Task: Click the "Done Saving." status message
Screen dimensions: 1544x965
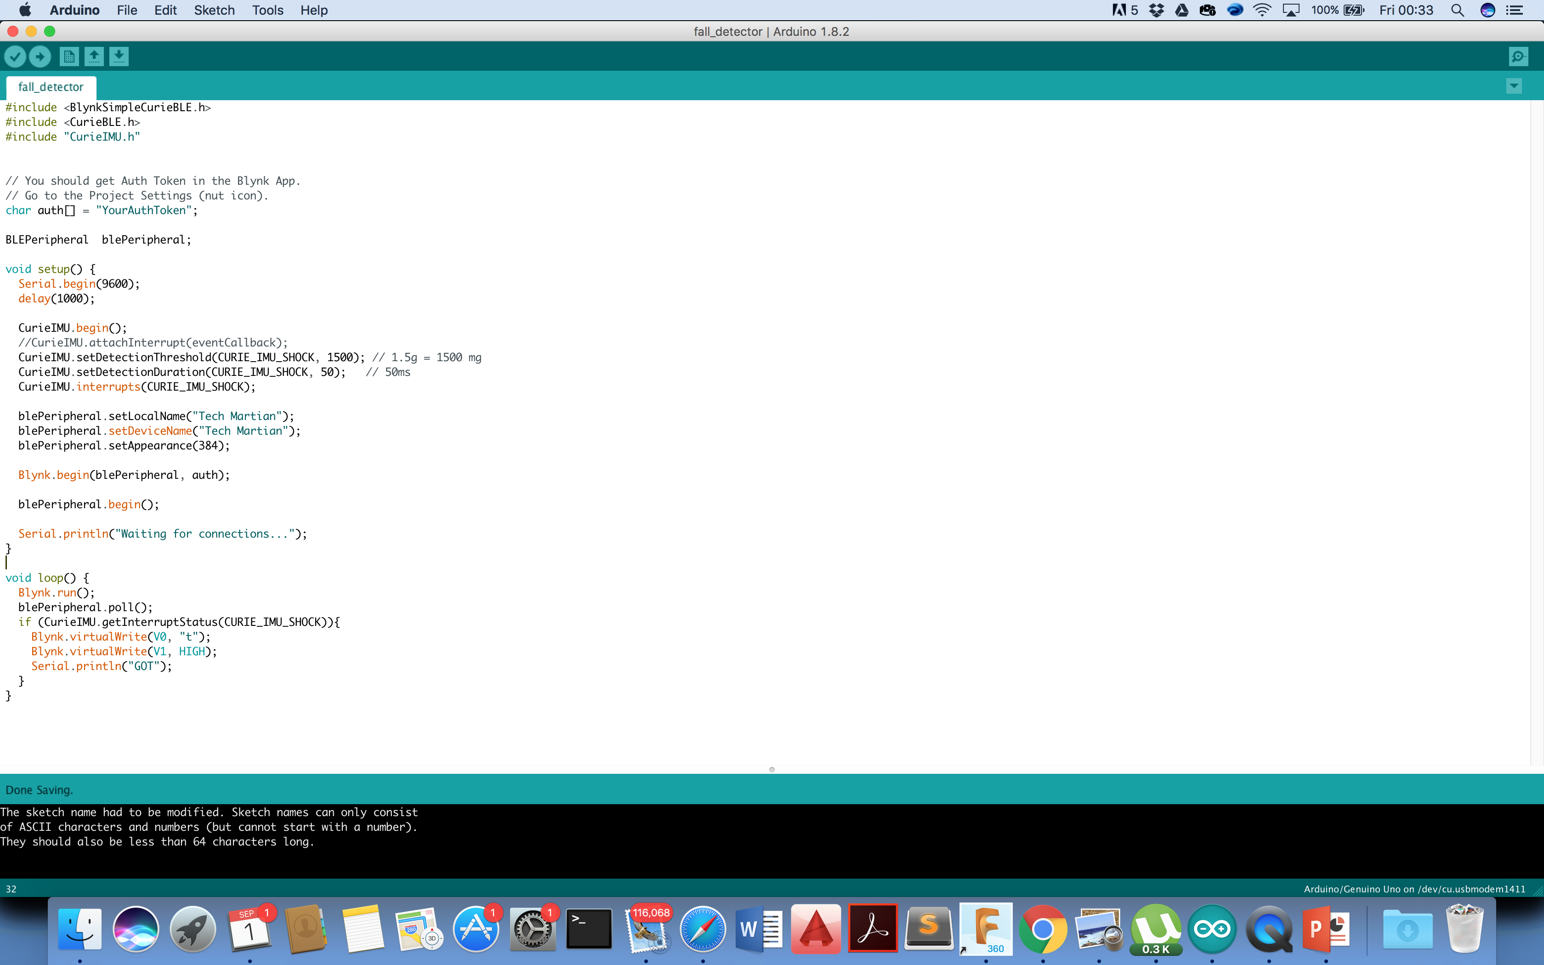Action: [39, 790]
